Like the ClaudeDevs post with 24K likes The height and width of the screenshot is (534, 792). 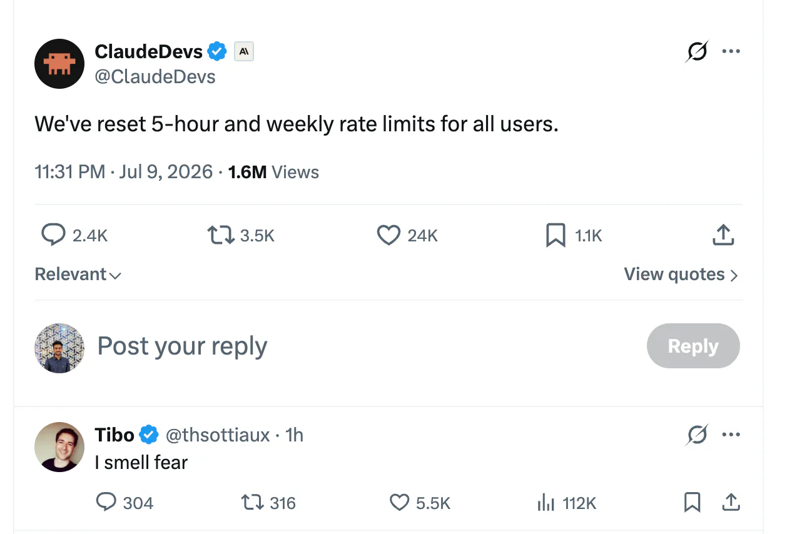point(388,235)
